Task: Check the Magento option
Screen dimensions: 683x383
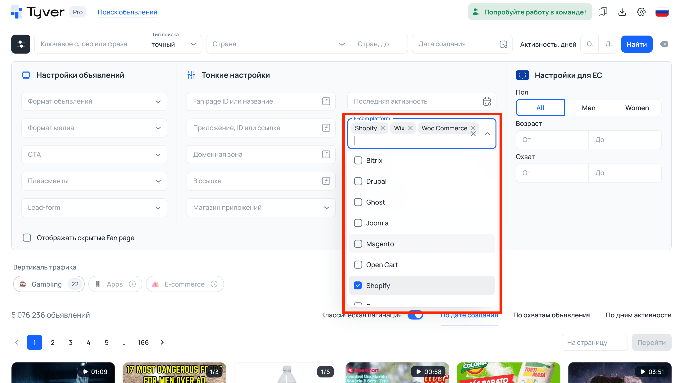Action: tap(358, 244)
